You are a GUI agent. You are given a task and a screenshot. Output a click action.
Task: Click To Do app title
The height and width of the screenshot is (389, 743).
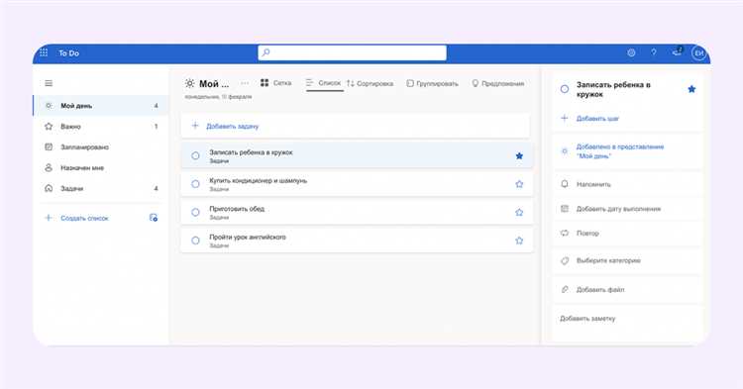(68, 53)
